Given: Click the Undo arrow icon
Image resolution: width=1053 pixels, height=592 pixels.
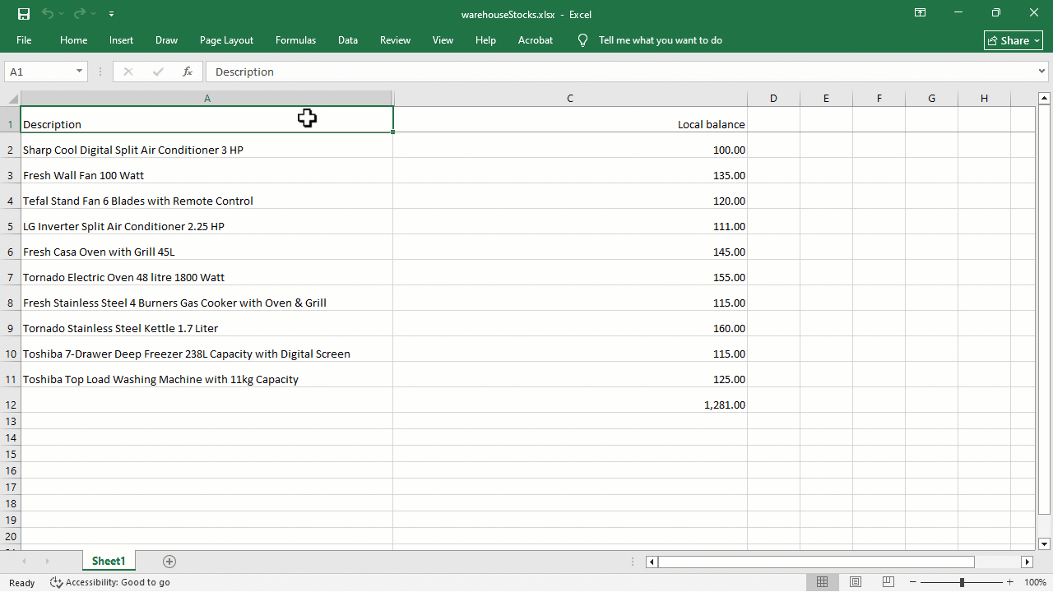Looking at the screenshot, I should click(48, 14).
